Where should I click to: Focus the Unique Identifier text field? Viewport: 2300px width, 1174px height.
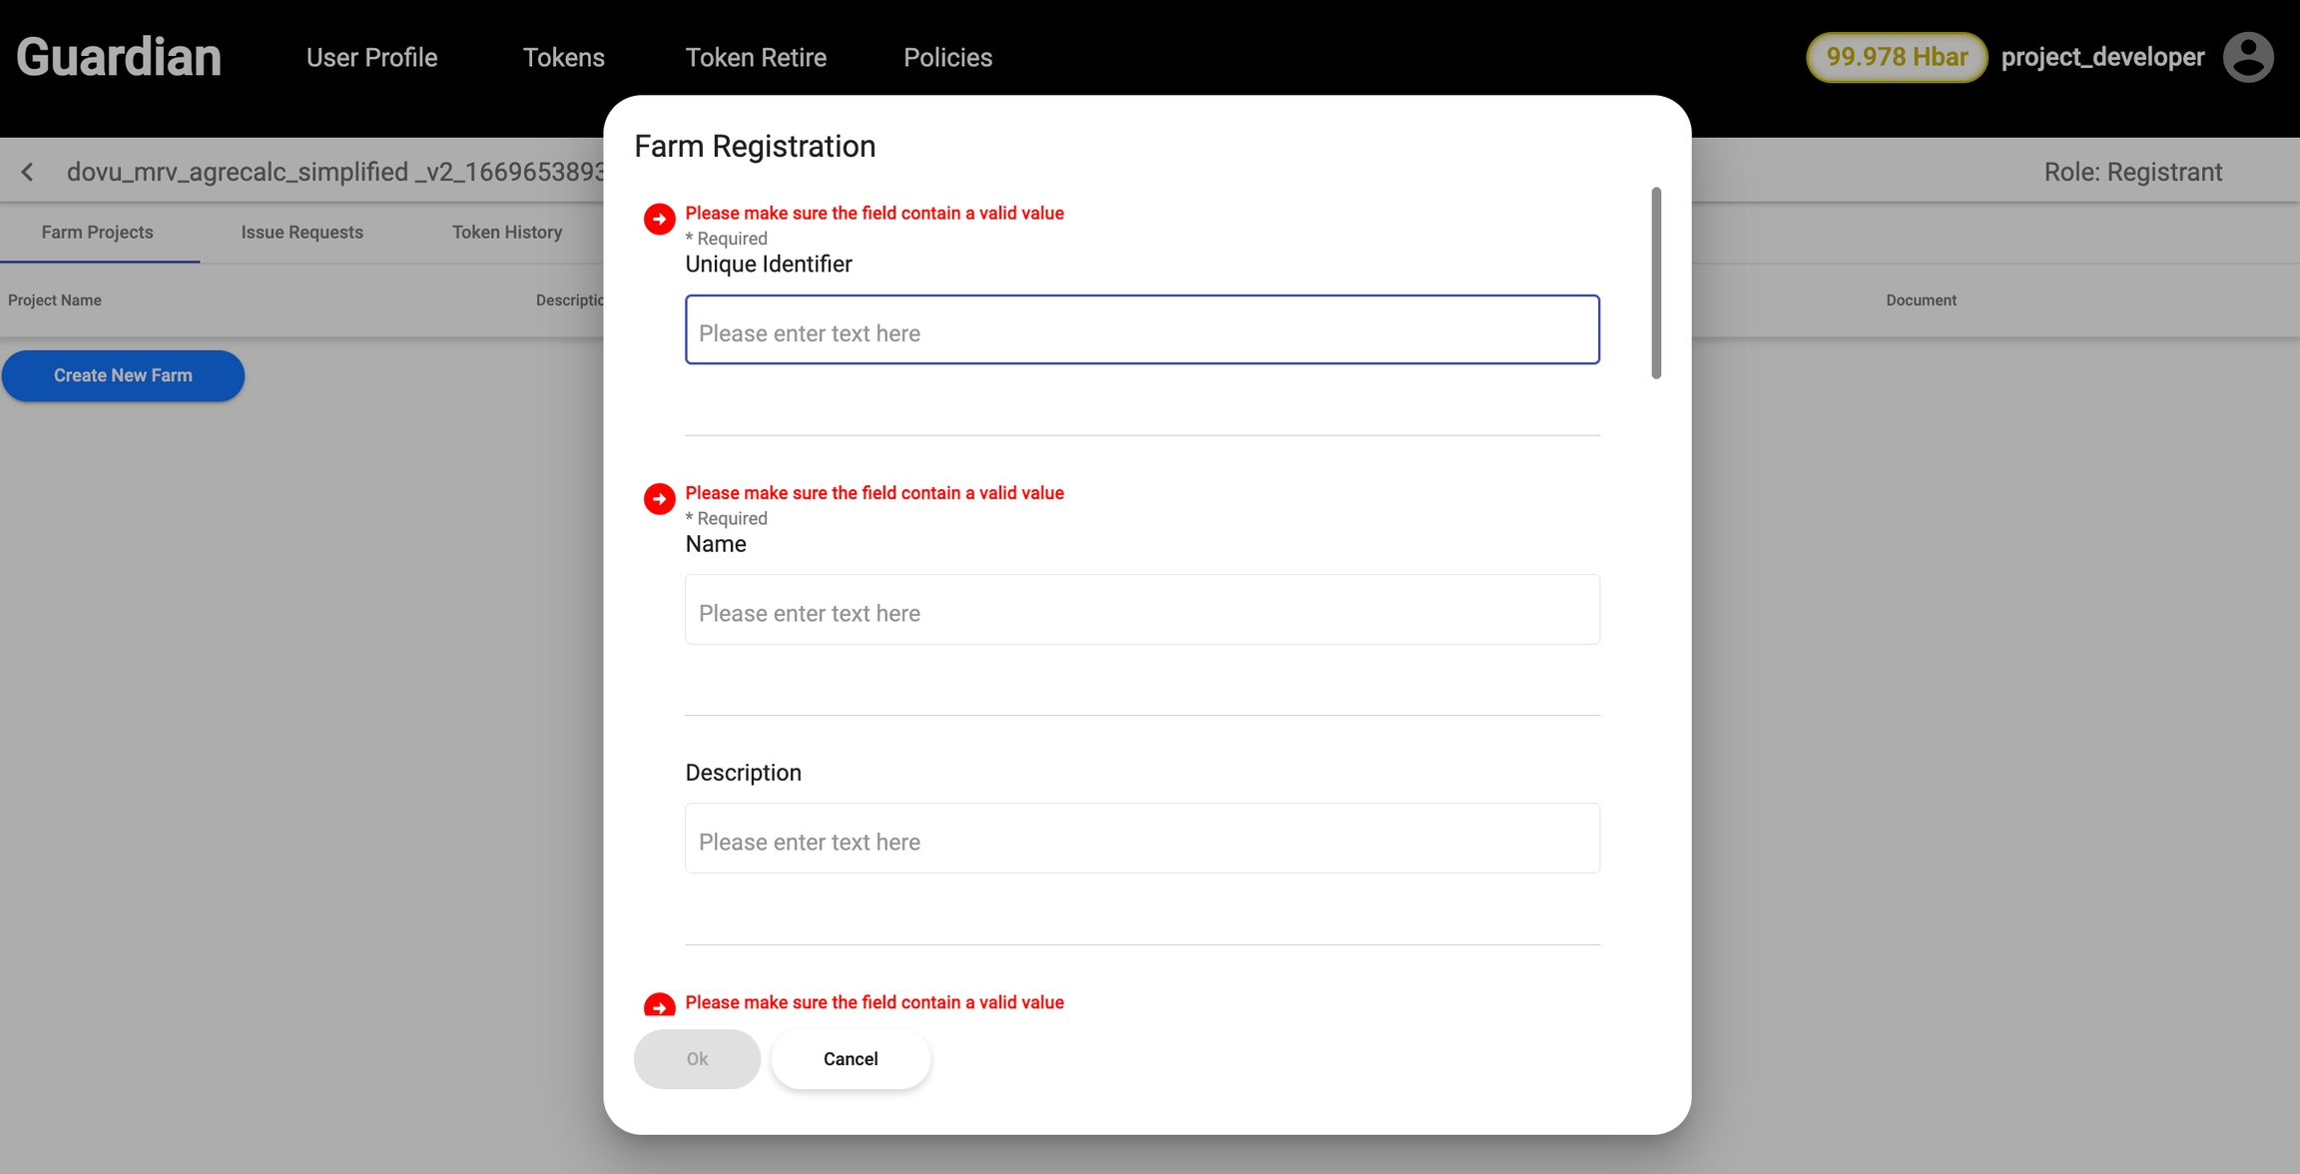[1142, 329]
